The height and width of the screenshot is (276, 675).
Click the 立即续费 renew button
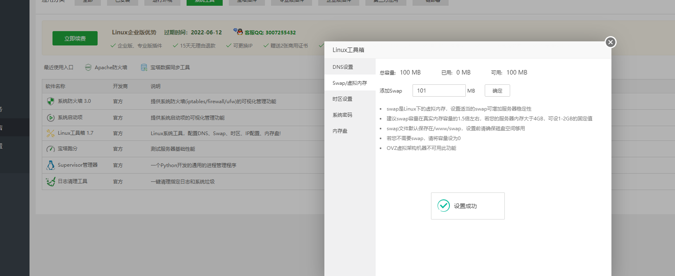point(75,38)
